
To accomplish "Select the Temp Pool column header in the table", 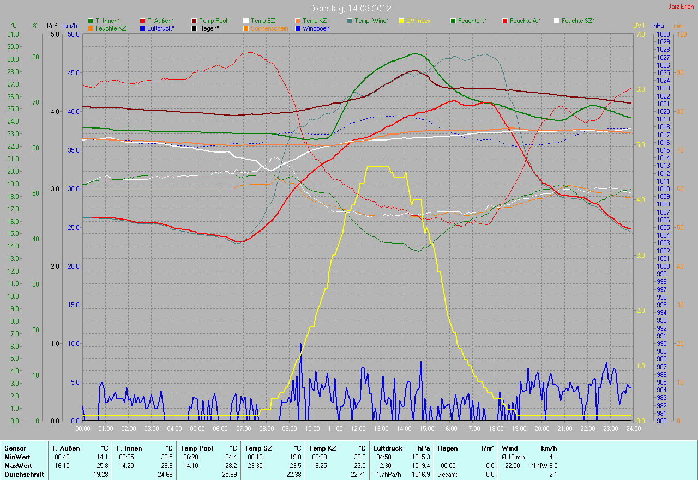I will pos(192,448).
